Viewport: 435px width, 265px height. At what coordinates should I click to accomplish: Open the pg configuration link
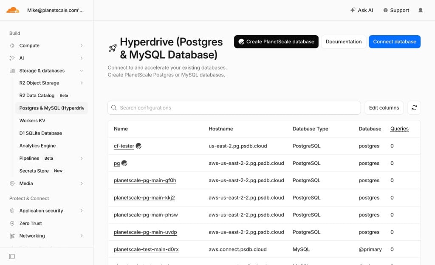(x=117, y=163)
